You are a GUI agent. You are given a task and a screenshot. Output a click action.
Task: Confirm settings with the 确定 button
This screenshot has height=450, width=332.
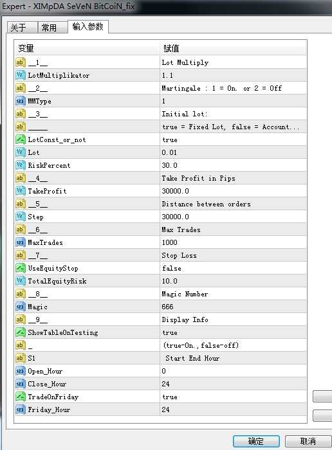point(256,441)
